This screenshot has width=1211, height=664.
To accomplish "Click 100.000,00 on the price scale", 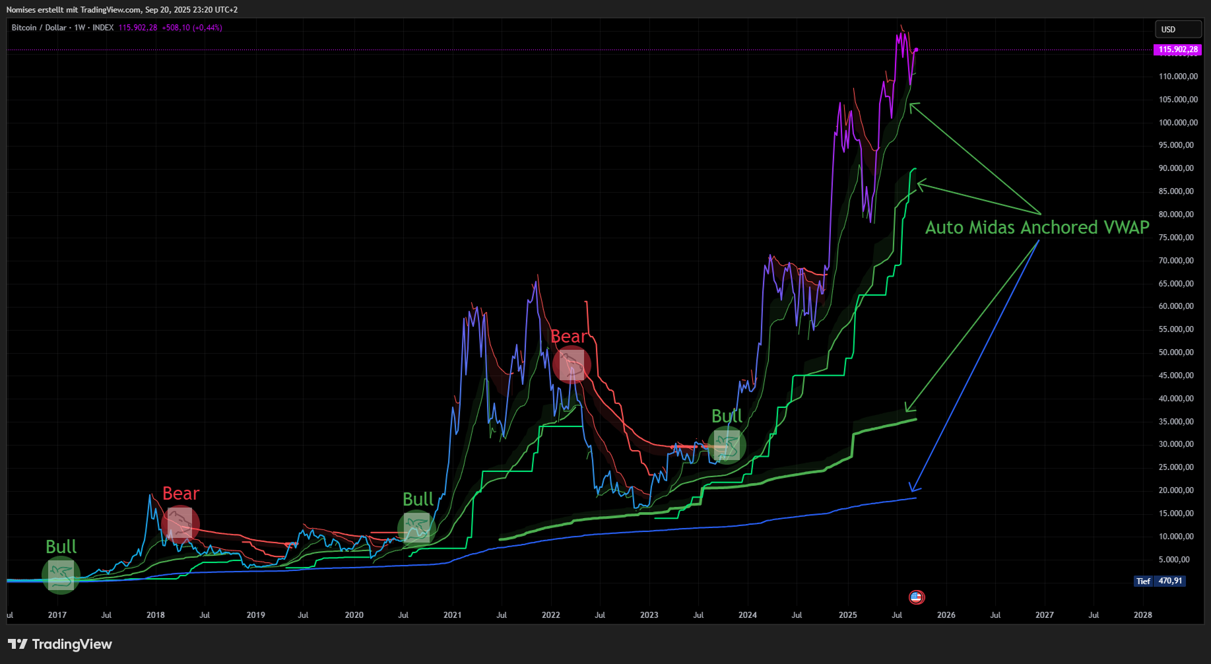I will 1178,123.
